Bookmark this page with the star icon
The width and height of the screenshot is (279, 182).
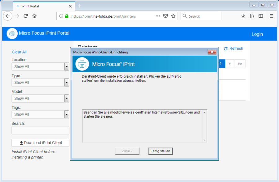(x=173, y=16)
